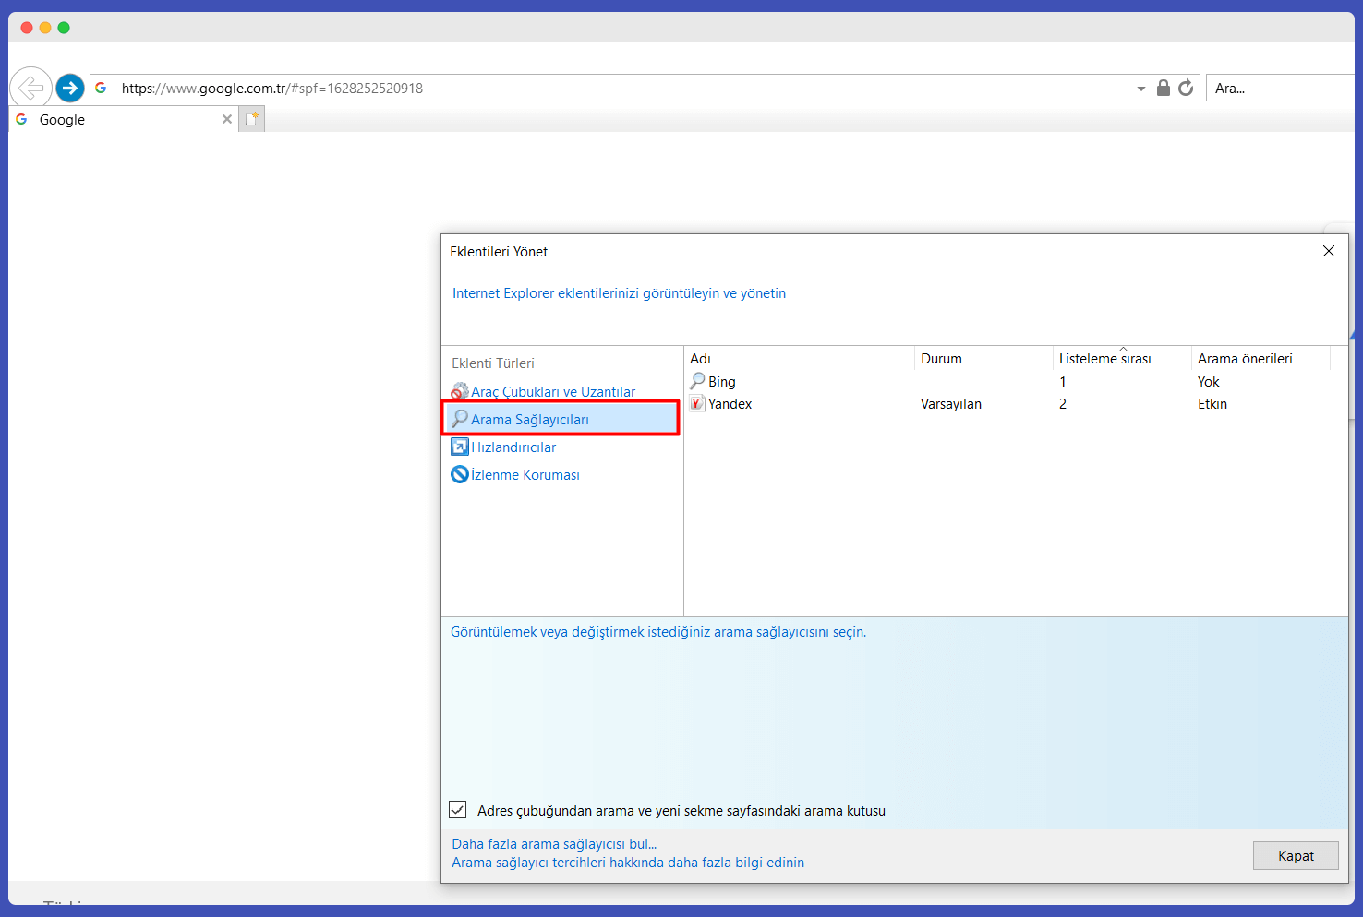Click the Etkin suggestions cell for Yandex
This screenshot has height=917, width=1363.
tap(1212, 404)
